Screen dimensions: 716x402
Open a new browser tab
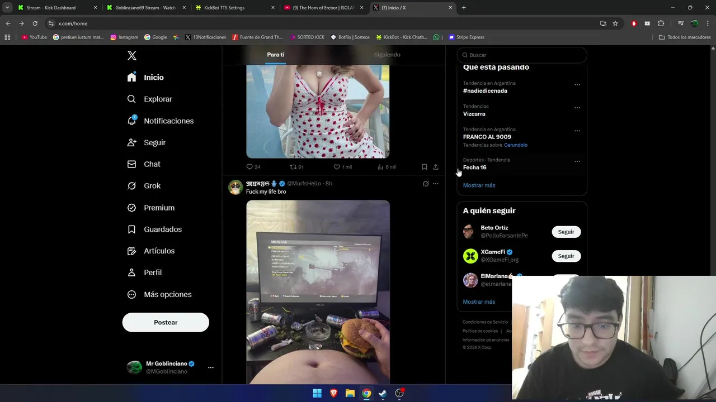point(464,8)
